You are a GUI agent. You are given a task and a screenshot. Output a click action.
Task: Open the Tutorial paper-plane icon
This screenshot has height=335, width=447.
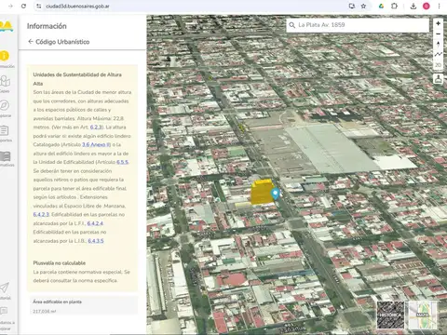(4, 288)
